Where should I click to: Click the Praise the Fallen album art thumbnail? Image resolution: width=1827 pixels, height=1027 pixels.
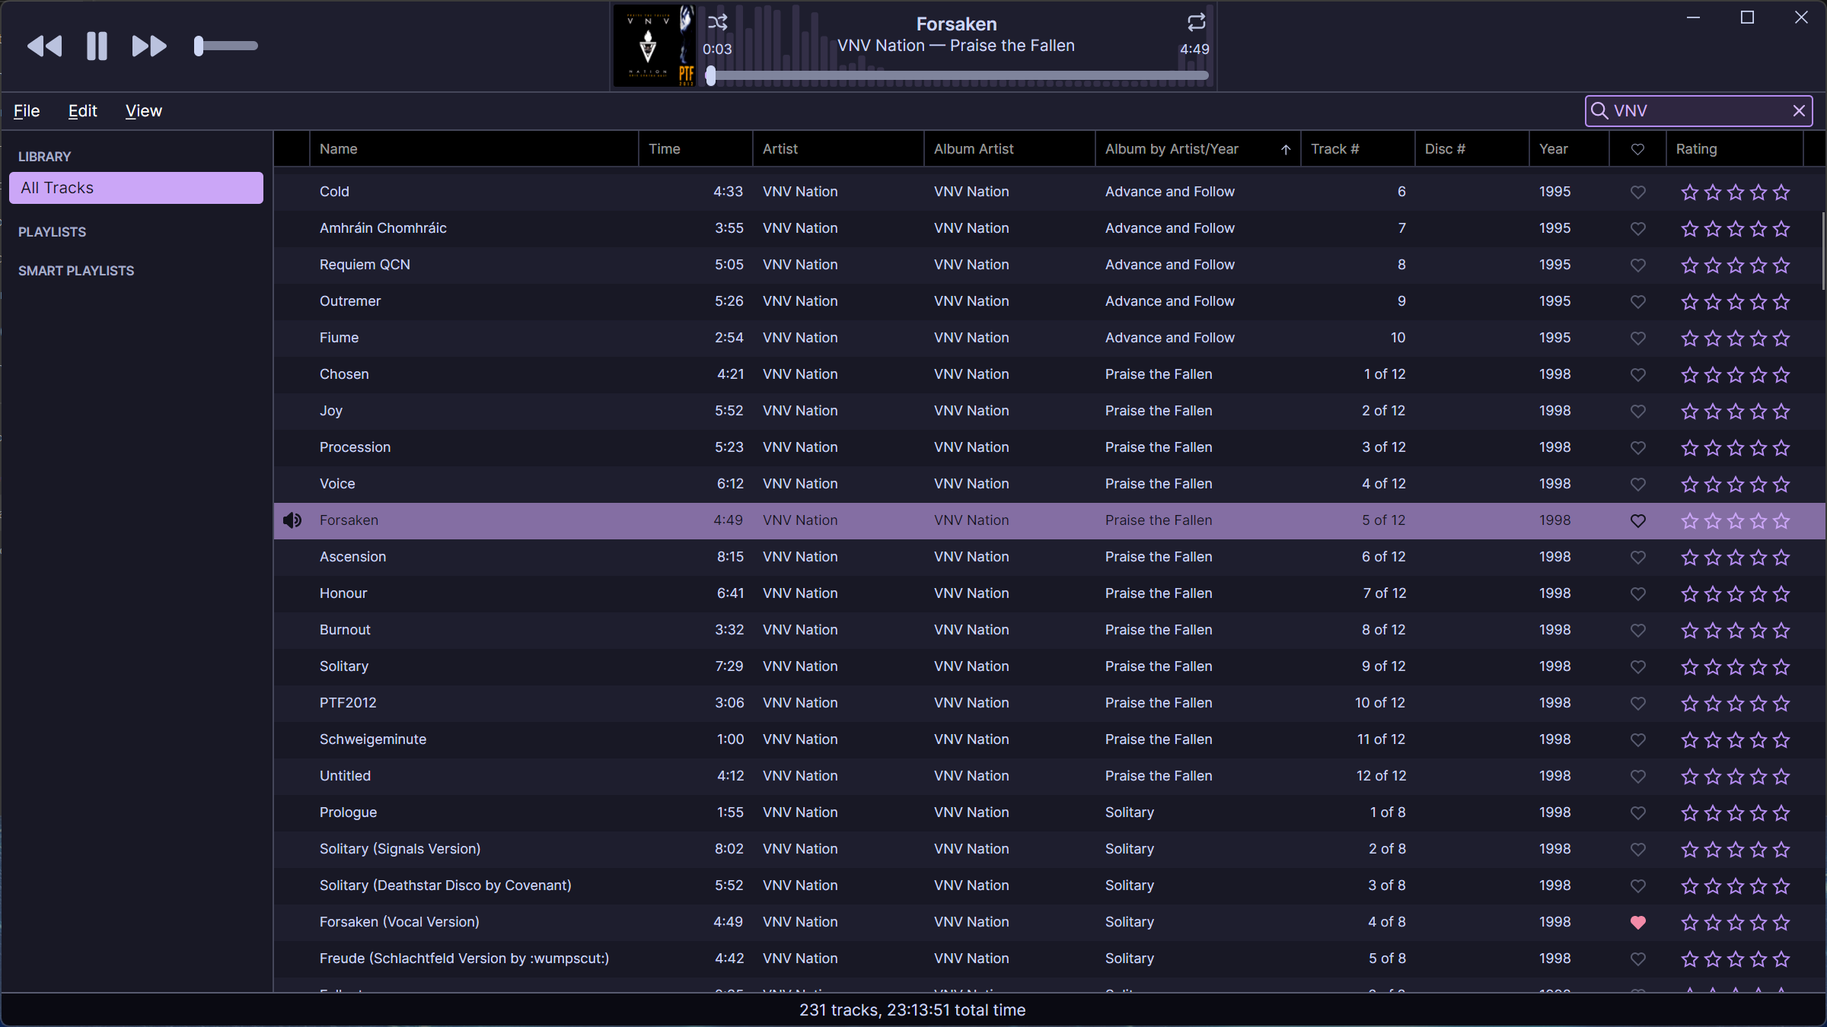pos(655,46)
